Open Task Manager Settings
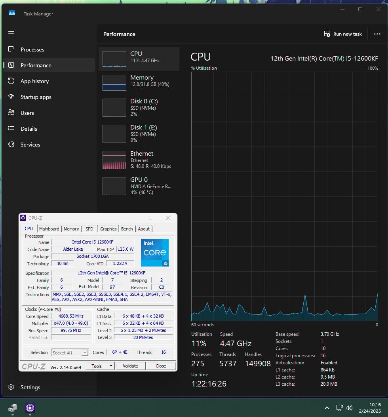Image resolution: width=388 pixels, height=417 pixels. [49, 387]
